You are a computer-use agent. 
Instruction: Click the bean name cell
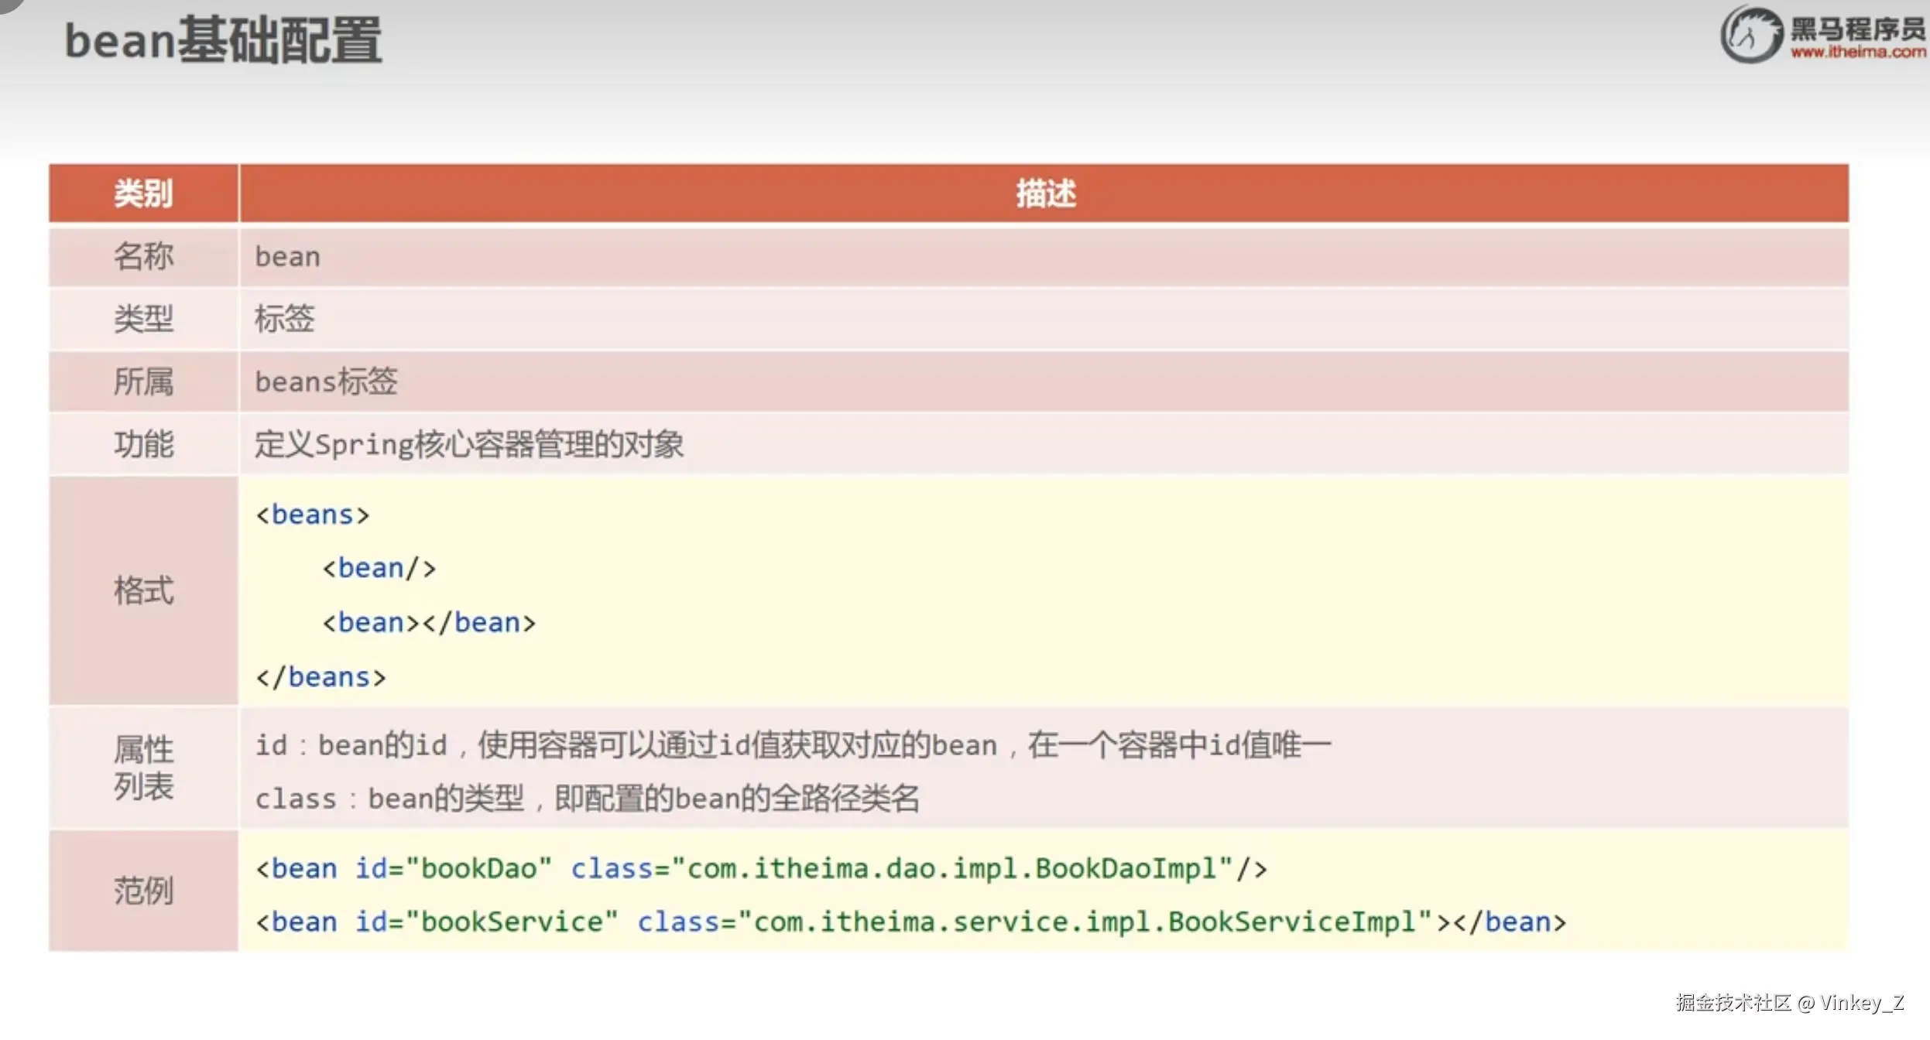(x=288, y=257)
